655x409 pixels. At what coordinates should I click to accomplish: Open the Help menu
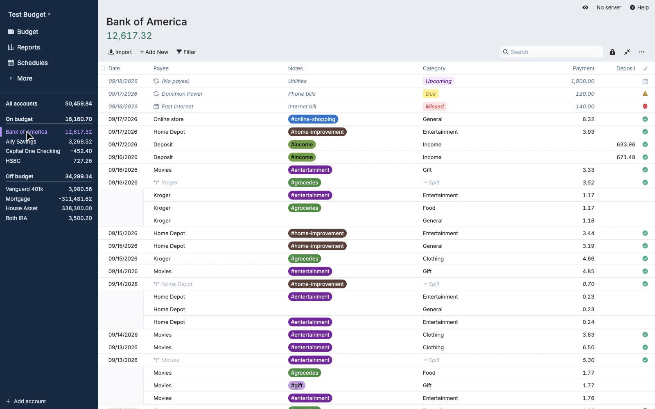click(x=639, y=7)
